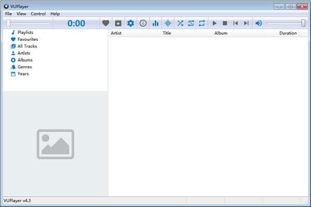Add track to favourites with heart icon
The height and width of the screenshot is (207, 311).
[106, 23]
